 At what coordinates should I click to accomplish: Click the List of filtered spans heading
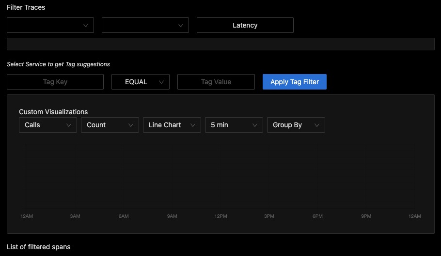39,247
